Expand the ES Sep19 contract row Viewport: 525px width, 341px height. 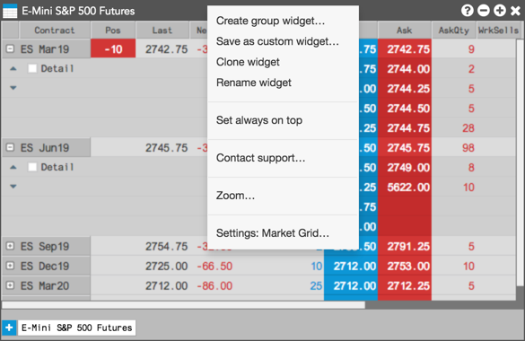click(10, 246)
